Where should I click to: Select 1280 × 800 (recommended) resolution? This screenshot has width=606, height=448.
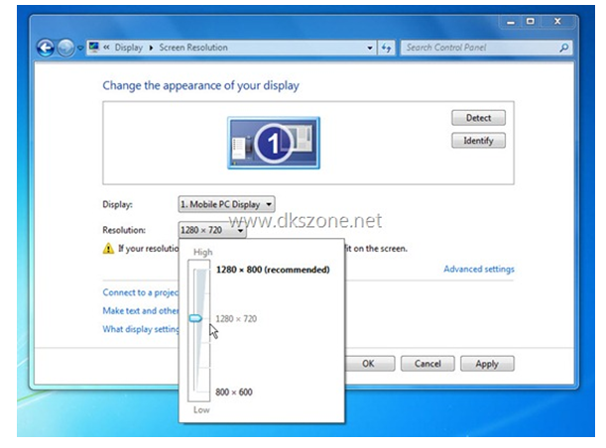[x=273, y=270]
